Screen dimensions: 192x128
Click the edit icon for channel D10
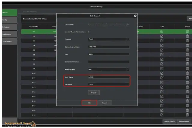[x=162, y=73]
